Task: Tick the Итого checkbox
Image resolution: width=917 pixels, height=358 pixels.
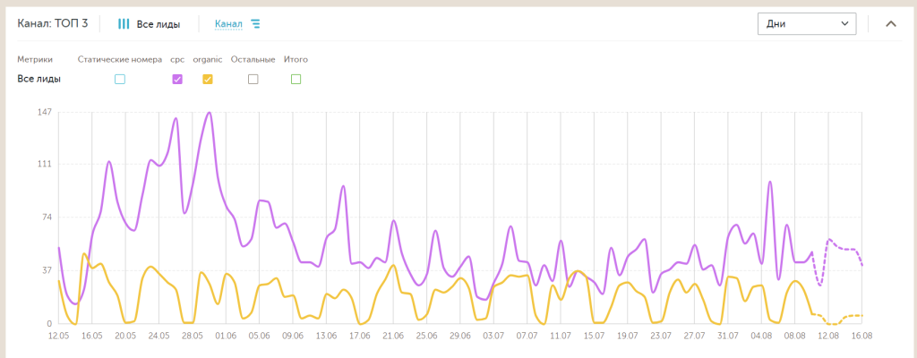Action: [x=296, y=80]
